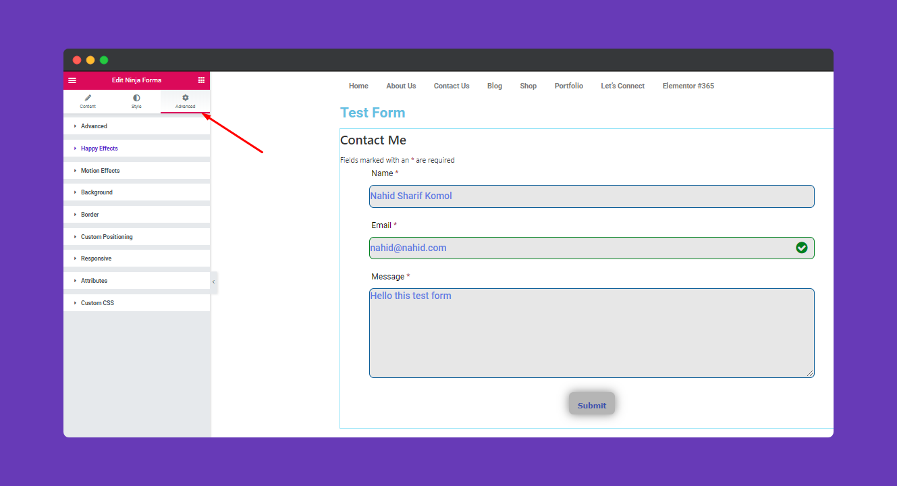Click the green email validation checkmark
The image size is (897, 486).
pyautogui.click(x=802, y=248)
